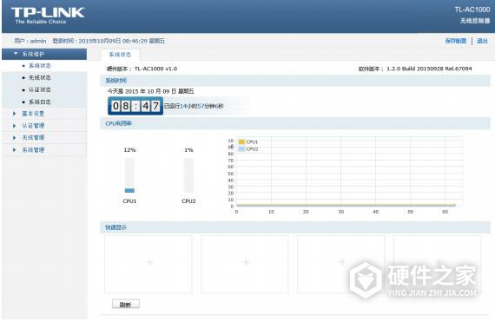The image size is (495, 322).
Task: Add widget in second quick display box
Action: [245, 265]
